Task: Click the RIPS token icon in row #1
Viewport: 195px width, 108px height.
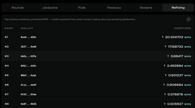Action: tap(163, 37)
